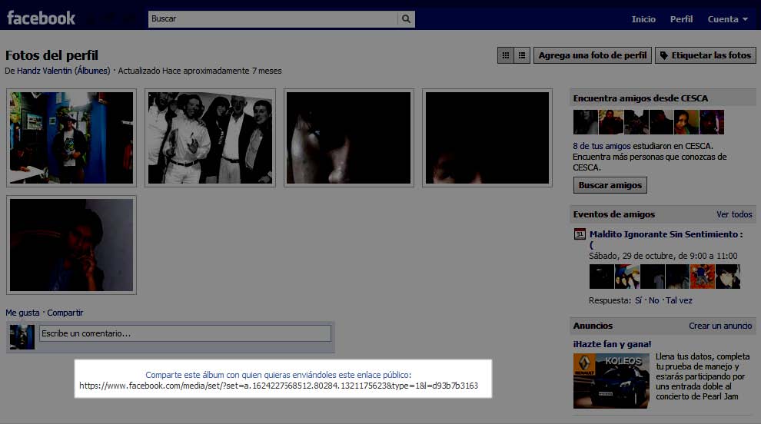761x424 pixels.
Task: Click the search magnifier icon
Action: (x=406, y=19)
